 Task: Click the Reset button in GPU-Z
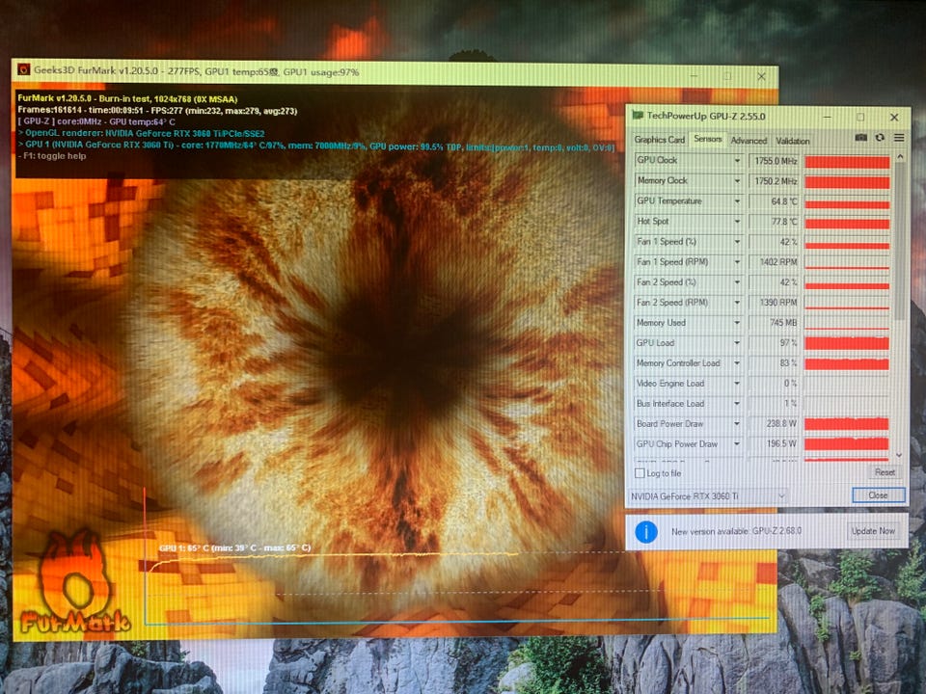click(x=885, y=472)
